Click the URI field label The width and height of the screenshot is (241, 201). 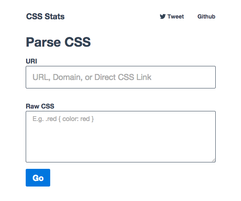tap(31, 61)
